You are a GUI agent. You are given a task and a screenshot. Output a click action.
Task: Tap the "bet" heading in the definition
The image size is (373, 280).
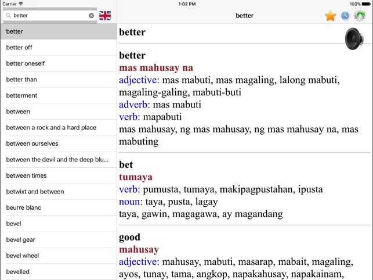(x=126, y=165)
